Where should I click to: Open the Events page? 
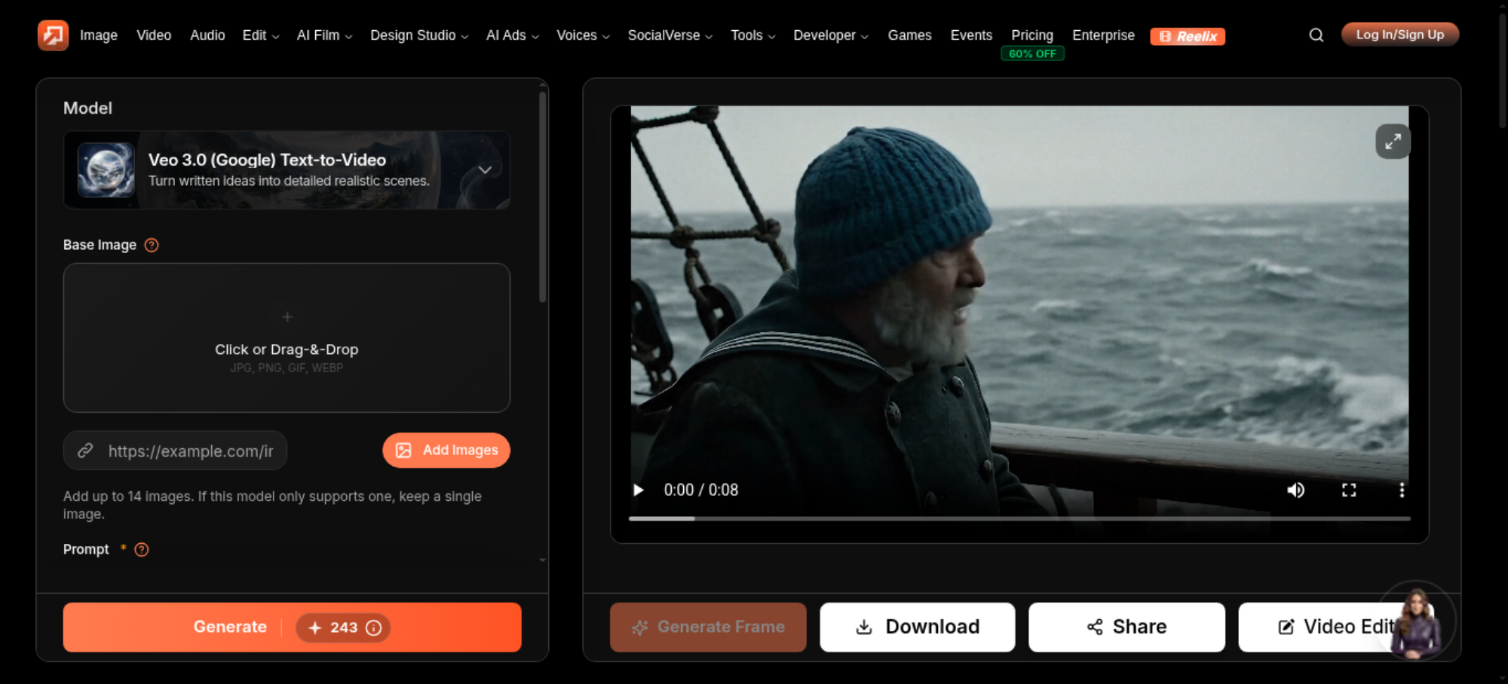point(971,35)
